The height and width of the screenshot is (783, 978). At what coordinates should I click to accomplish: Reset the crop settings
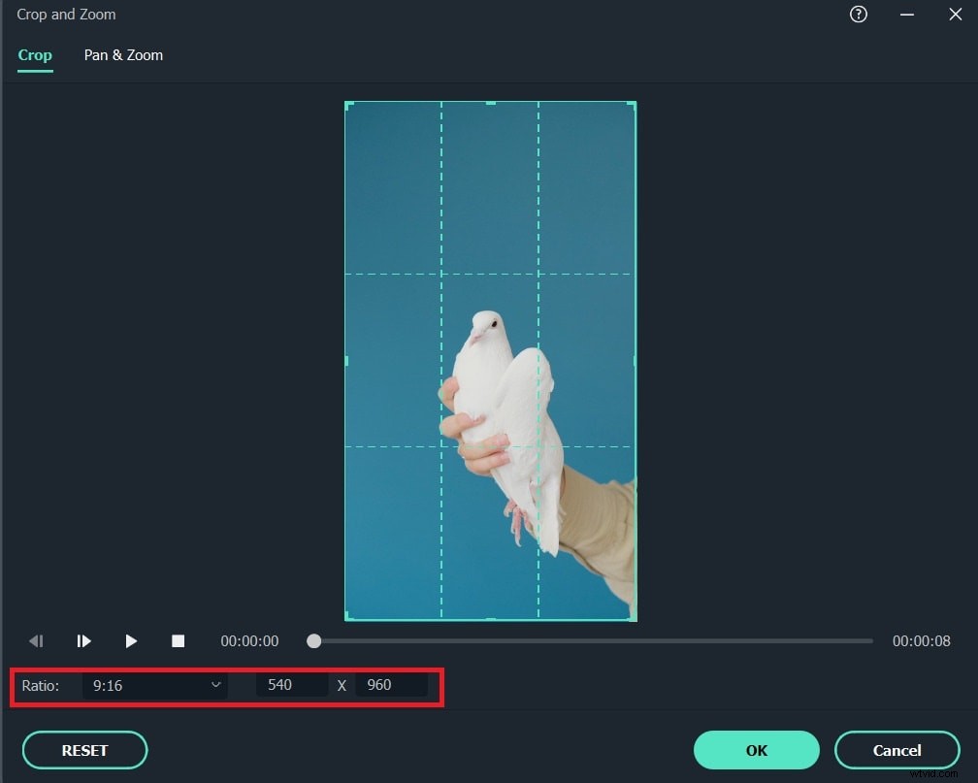click(x=84, y=750)
